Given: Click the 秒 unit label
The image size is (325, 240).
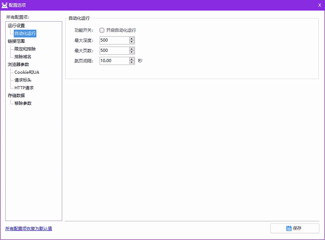Looking at the screenshot, I should (x=140, y=61).
